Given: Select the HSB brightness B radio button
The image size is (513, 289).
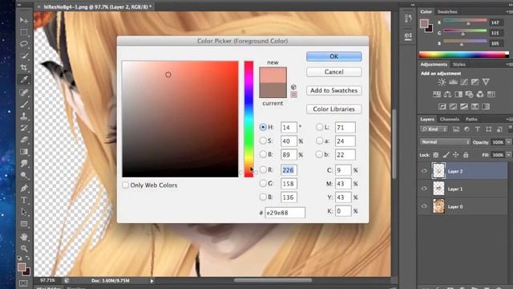Looking at the screenshot, I should pyautogui.click(x=263, y=154).
